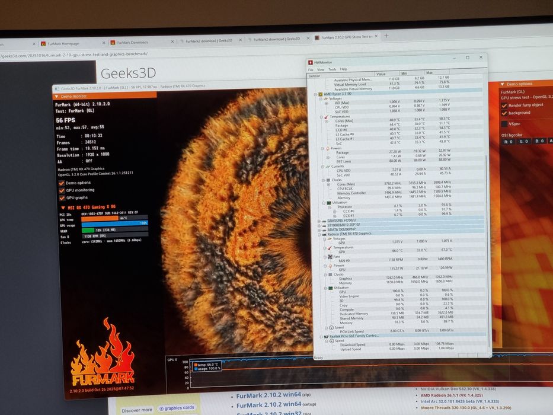553x415 pixels.
Task: Click the Currents category icon in HWMonitor
Action: click(x=328, y=167)
